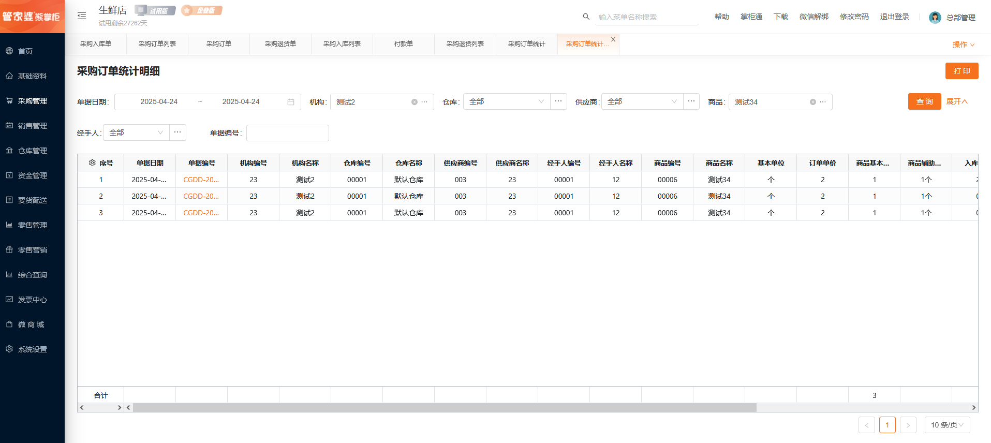The height and width of the screenshot is (443, 991).
Task: Change the 10 条/页 page size
Action: tap(947, 425)
